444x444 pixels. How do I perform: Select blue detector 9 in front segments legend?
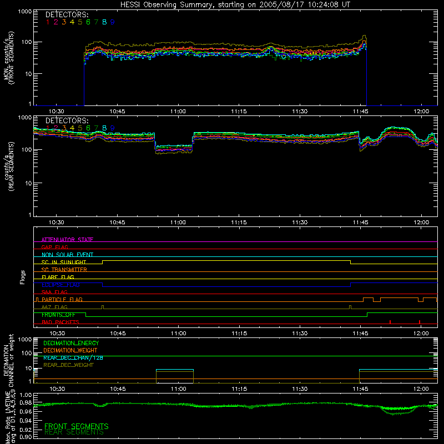tap(113, 22)
